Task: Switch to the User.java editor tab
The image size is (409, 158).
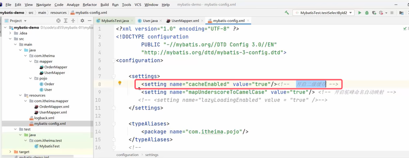Action: tap(150, 21)
